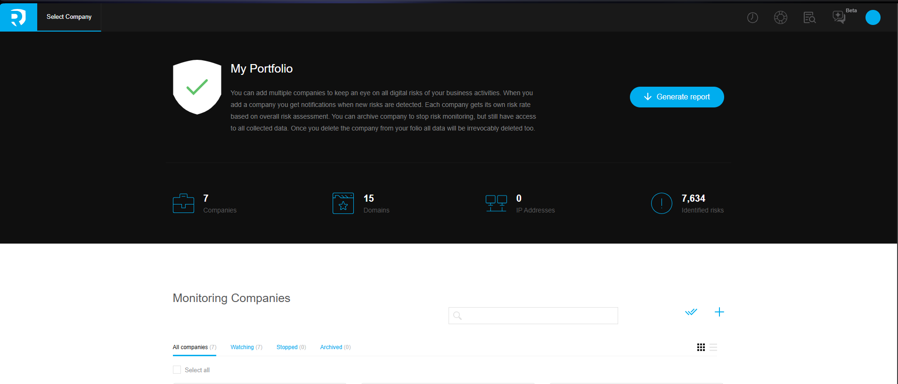Add a new company with plus icon
This screenshot has width=898, height=384.
[719, 312]
